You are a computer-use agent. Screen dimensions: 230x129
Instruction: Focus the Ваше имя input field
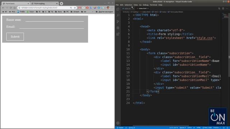(x=55, y=20)
